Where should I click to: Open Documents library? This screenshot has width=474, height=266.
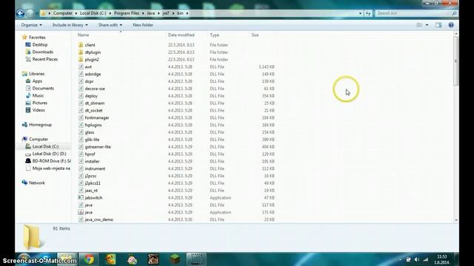pos(43,88)
